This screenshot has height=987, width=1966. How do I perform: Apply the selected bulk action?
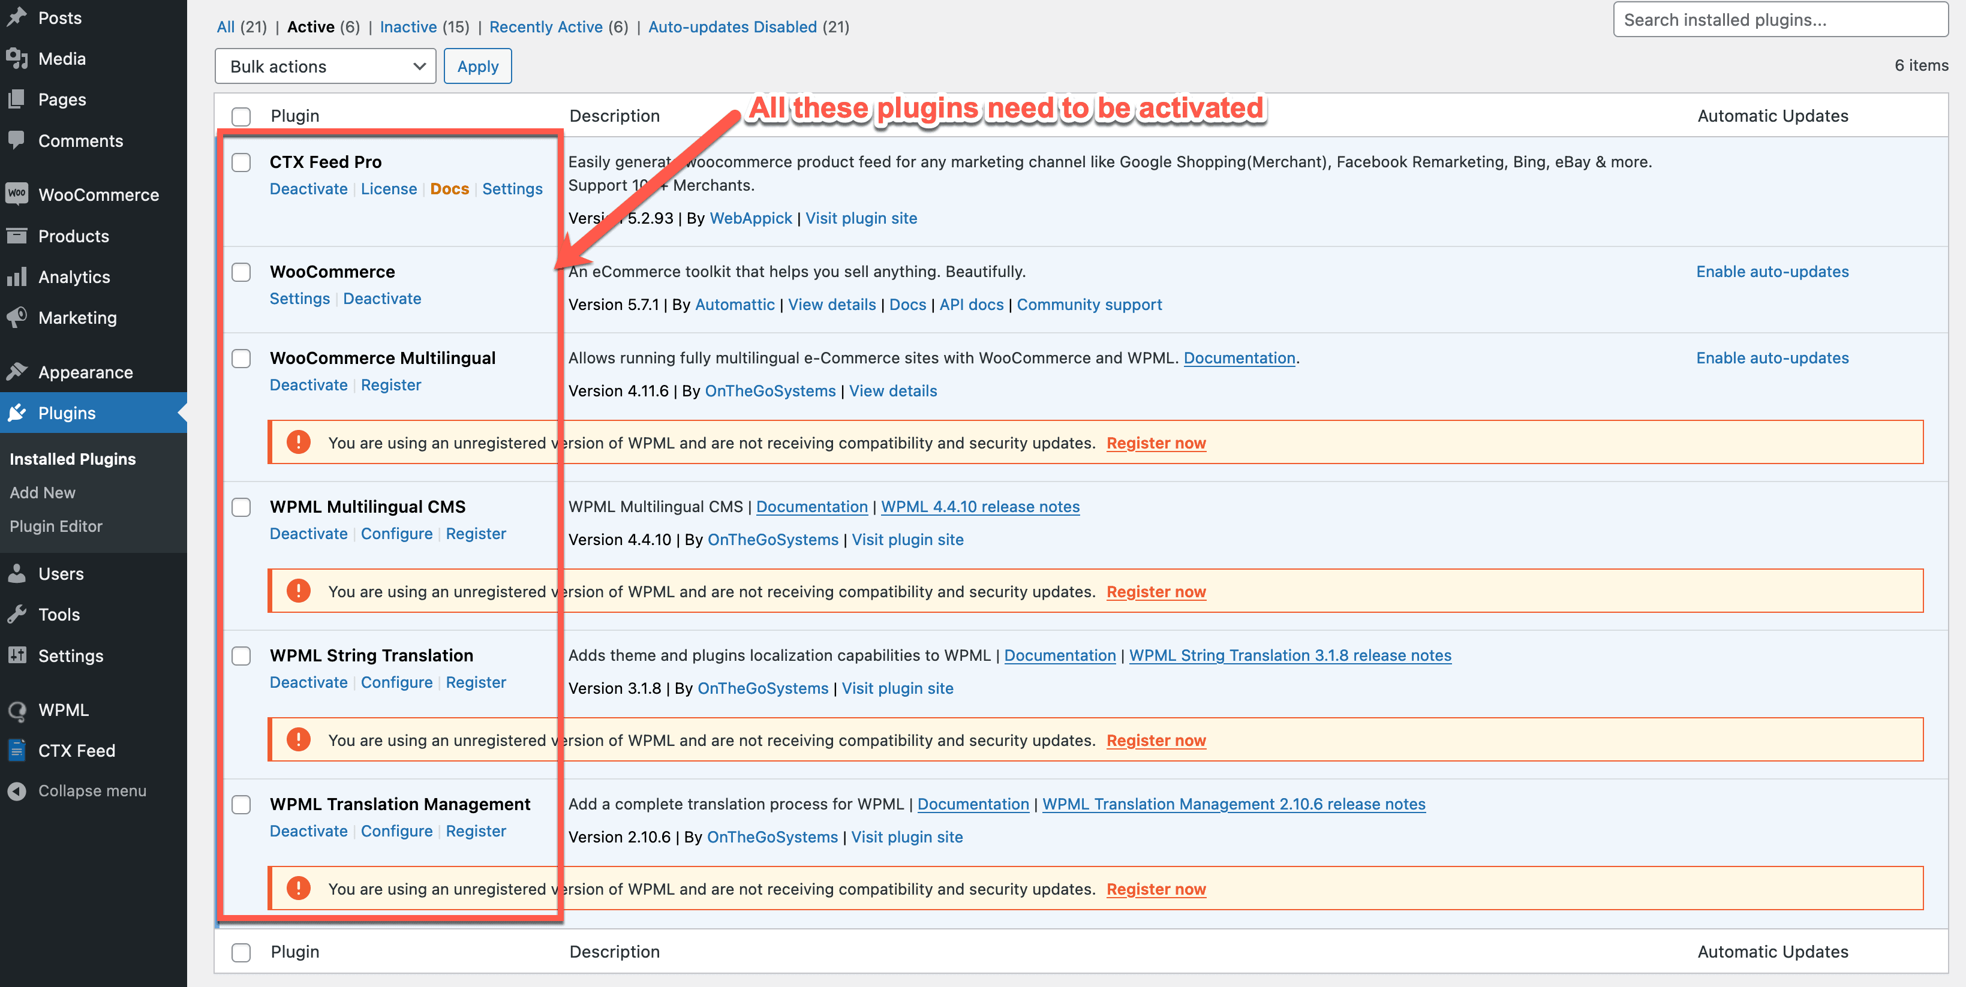pos(478,67)
